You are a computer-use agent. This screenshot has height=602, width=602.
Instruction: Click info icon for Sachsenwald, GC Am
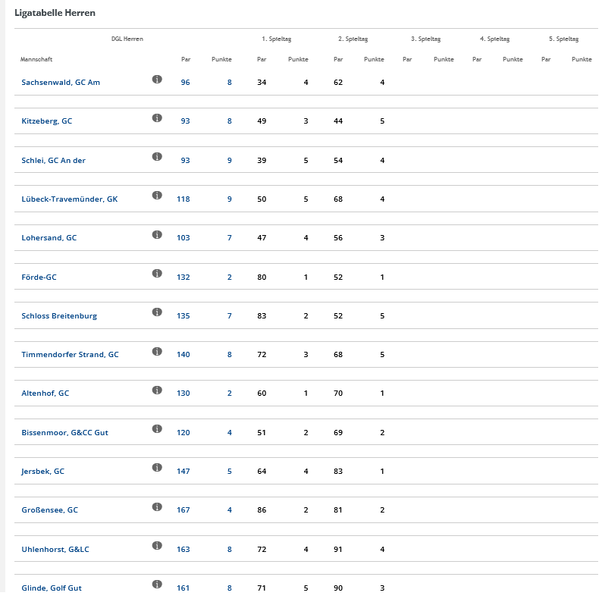tap(157, 79)
